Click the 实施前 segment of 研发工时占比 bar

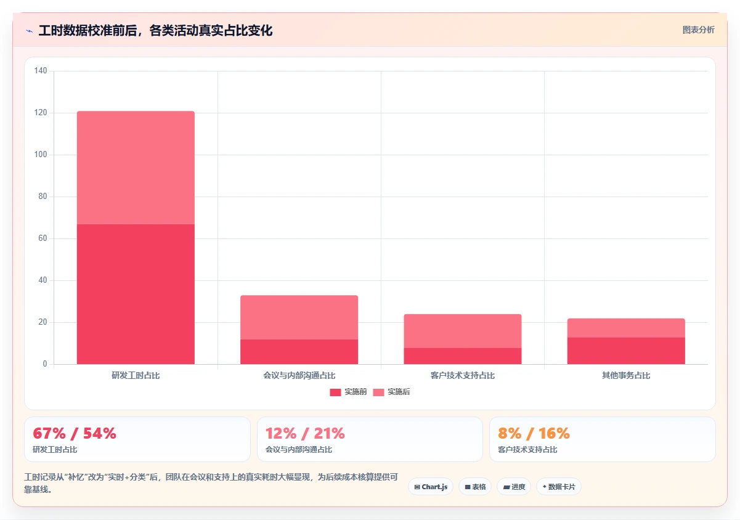click(136, 294)
